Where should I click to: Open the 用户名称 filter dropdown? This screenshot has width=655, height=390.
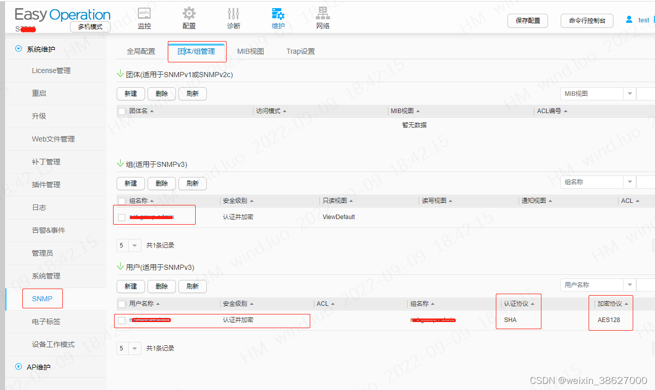tap(629, 285)
